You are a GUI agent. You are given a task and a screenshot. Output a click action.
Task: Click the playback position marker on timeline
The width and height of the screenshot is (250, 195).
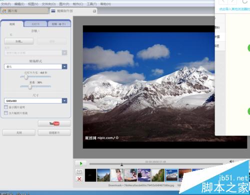tap(122, 164)
